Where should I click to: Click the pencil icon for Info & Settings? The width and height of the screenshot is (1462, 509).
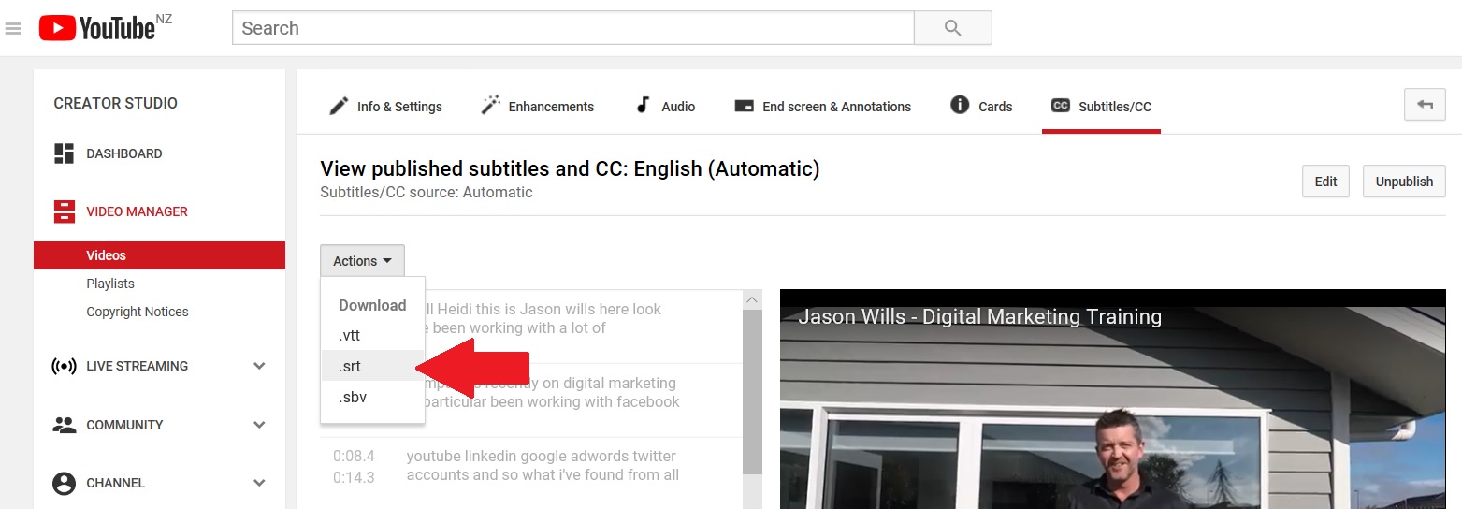[339, 106]
